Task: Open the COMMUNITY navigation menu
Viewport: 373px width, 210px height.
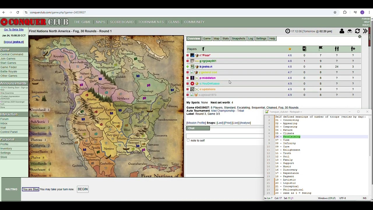Action: point(194,22)
